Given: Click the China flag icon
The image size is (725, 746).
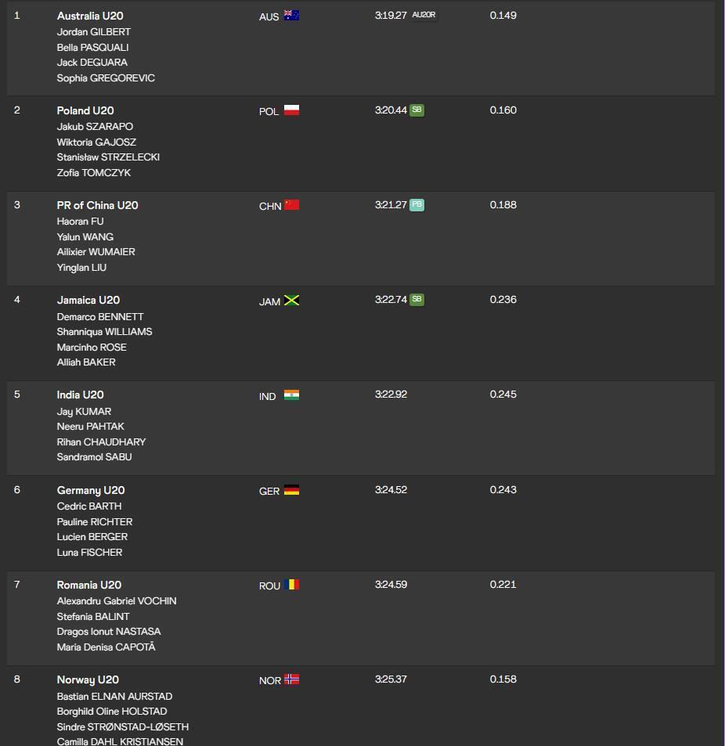Looking at the screenshot, I should (x=291, y=204).
